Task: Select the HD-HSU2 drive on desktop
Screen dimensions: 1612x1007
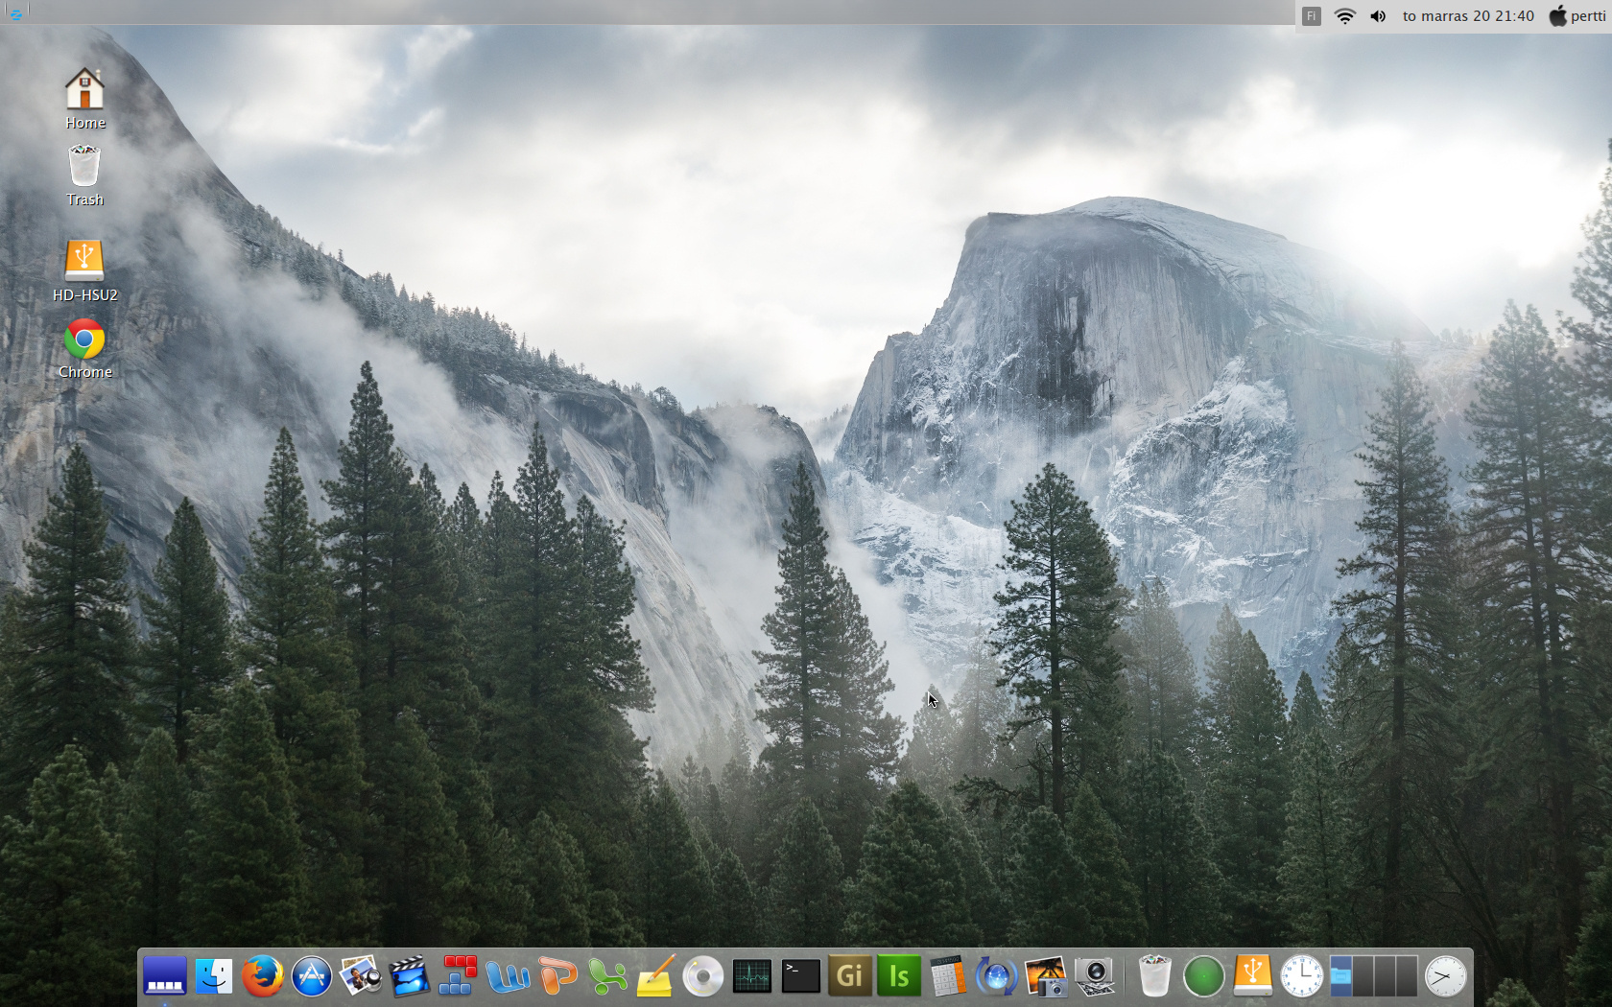Action: point(84,269)
